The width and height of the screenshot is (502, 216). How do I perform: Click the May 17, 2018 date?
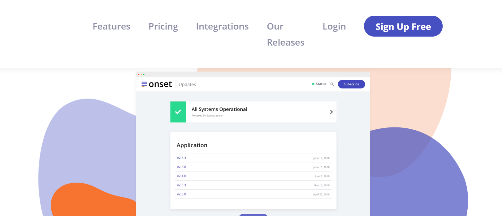tap(322, 185)
